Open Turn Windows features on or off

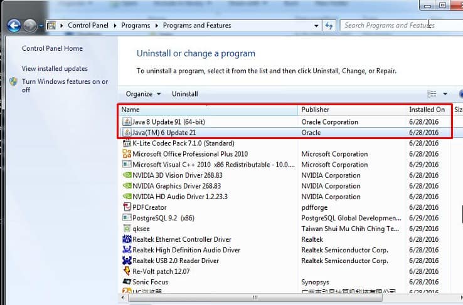65,85
